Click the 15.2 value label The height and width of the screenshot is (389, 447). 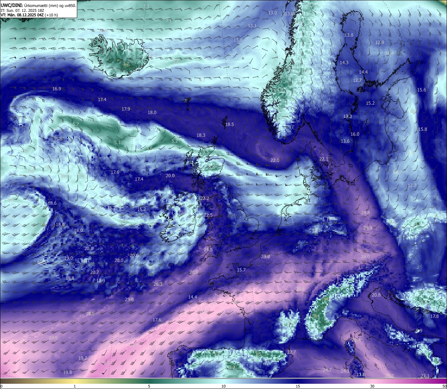click(370, 103)
